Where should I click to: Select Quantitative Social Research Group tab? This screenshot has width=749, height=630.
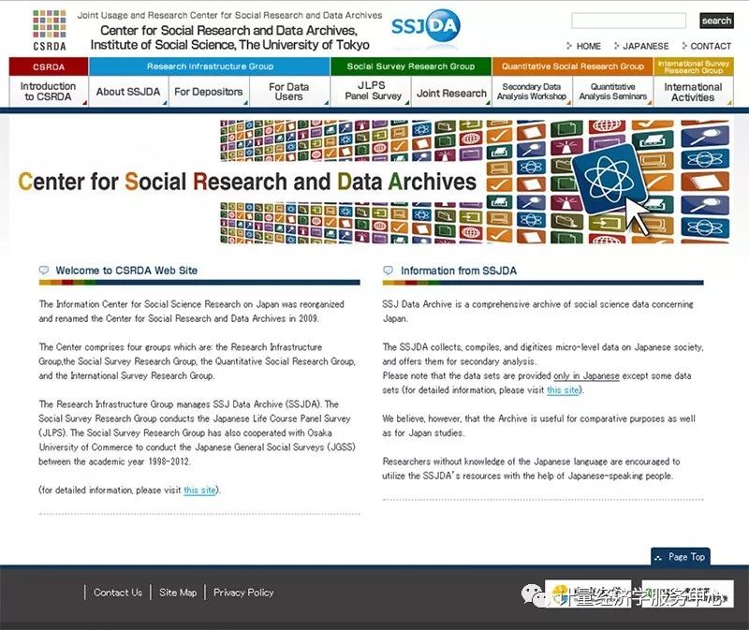click(572, 66)
